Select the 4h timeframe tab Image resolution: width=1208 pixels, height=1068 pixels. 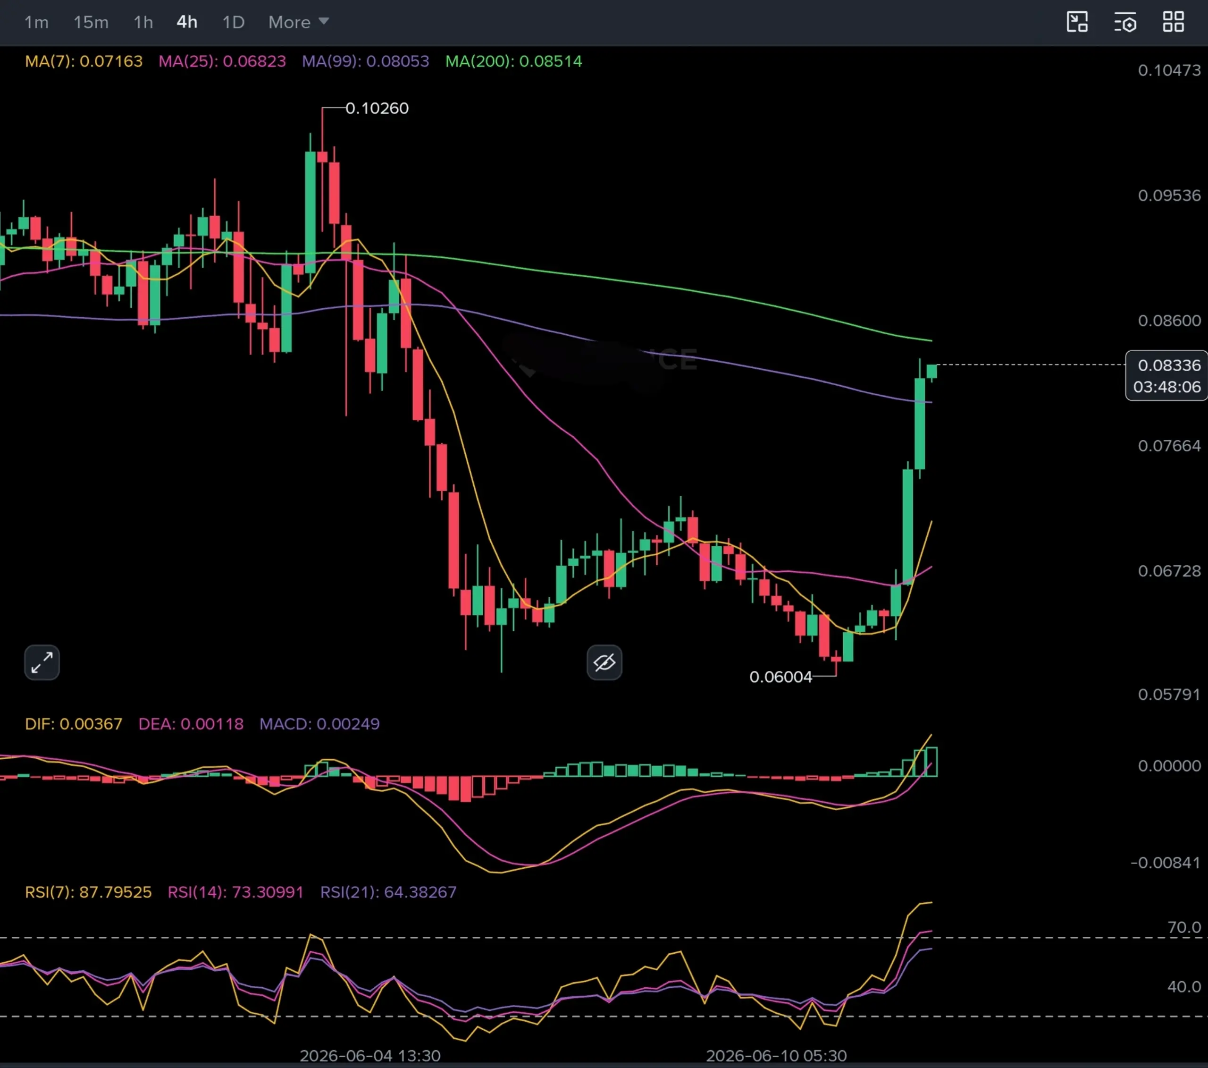187,23
